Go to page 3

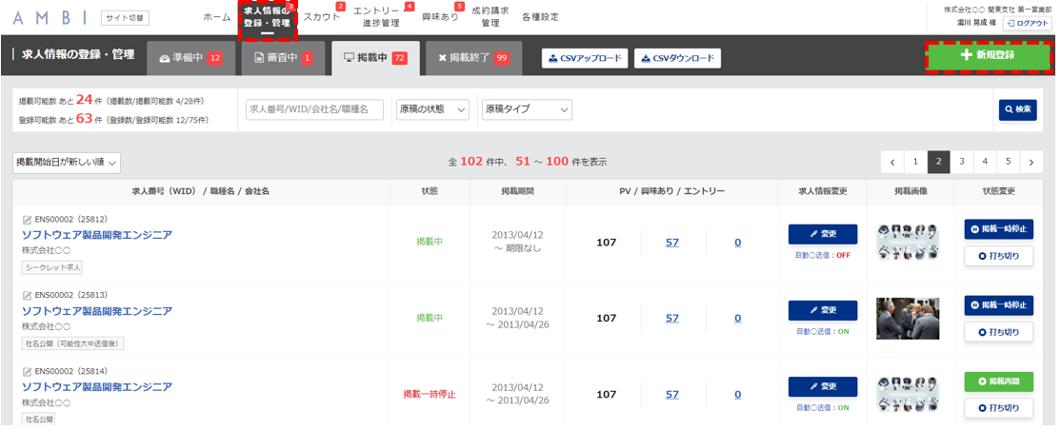click(x=962, y=163)
